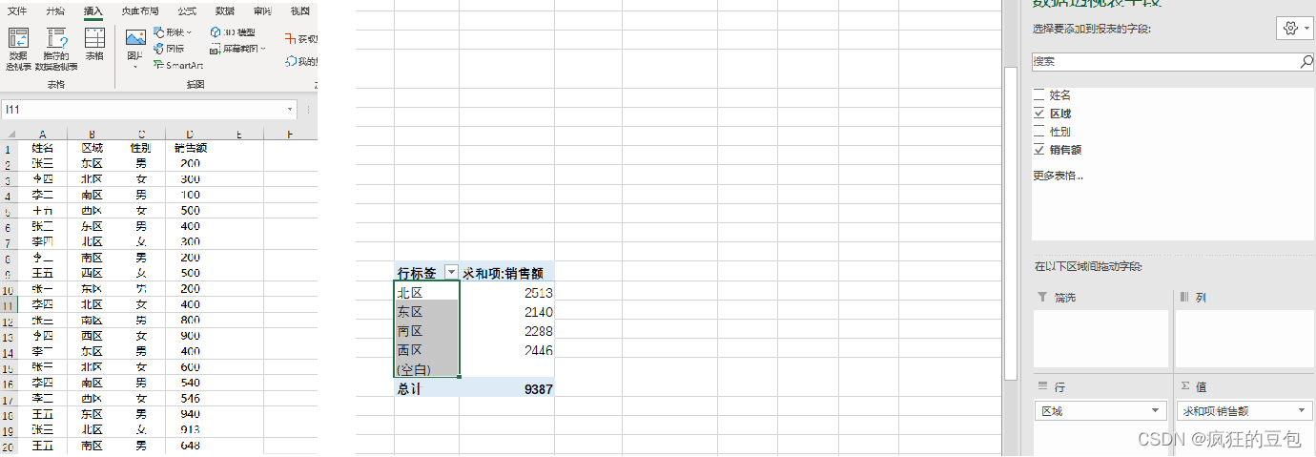Click Recommended PivotTables (推荐的数据透视表) icon
Screen dimensions: 1316x457
pyautogui.click(x=56, y=50)
